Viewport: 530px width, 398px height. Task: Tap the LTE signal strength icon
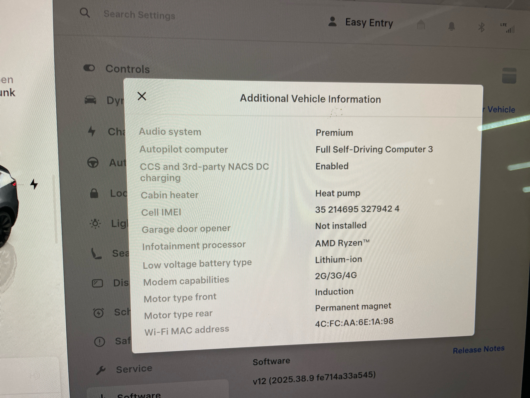pos(508,28)
